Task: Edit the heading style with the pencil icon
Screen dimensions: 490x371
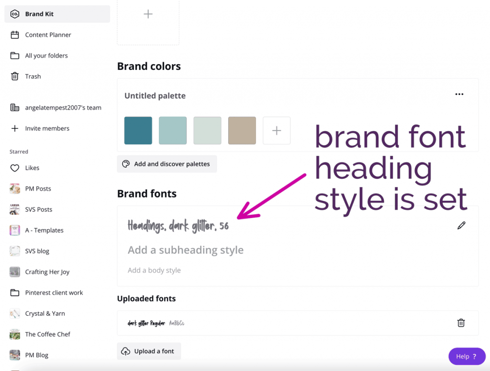Action: coord(461,225)
